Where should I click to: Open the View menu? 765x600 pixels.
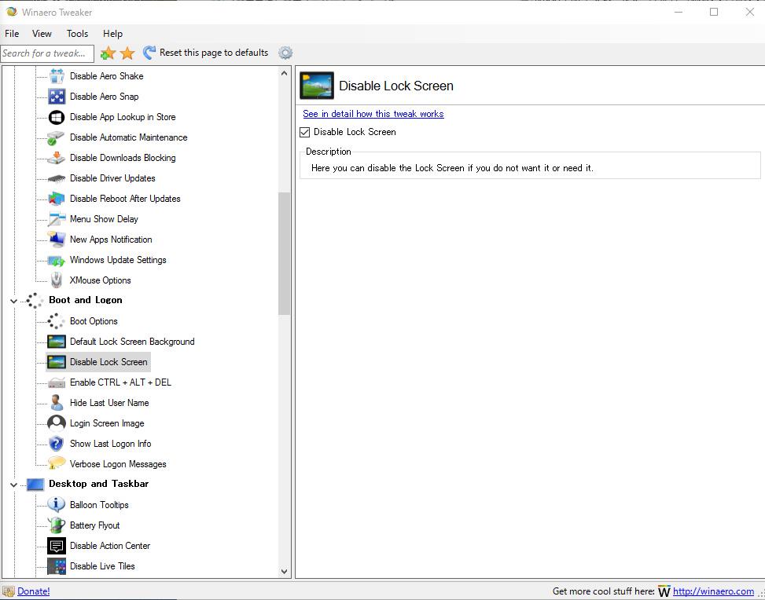point(42,34)
